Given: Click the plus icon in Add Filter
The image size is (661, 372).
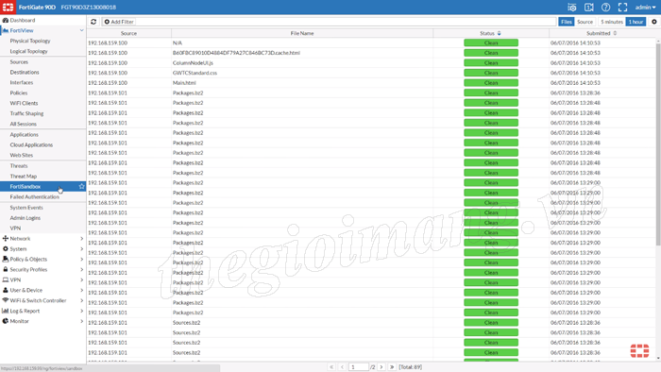Looking at the screenshot, I should [107, 22].
